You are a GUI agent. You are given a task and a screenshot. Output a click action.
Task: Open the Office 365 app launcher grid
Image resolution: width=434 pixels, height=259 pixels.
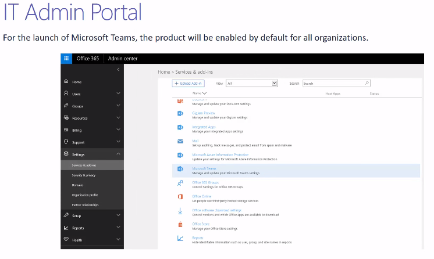coord(66,59)
